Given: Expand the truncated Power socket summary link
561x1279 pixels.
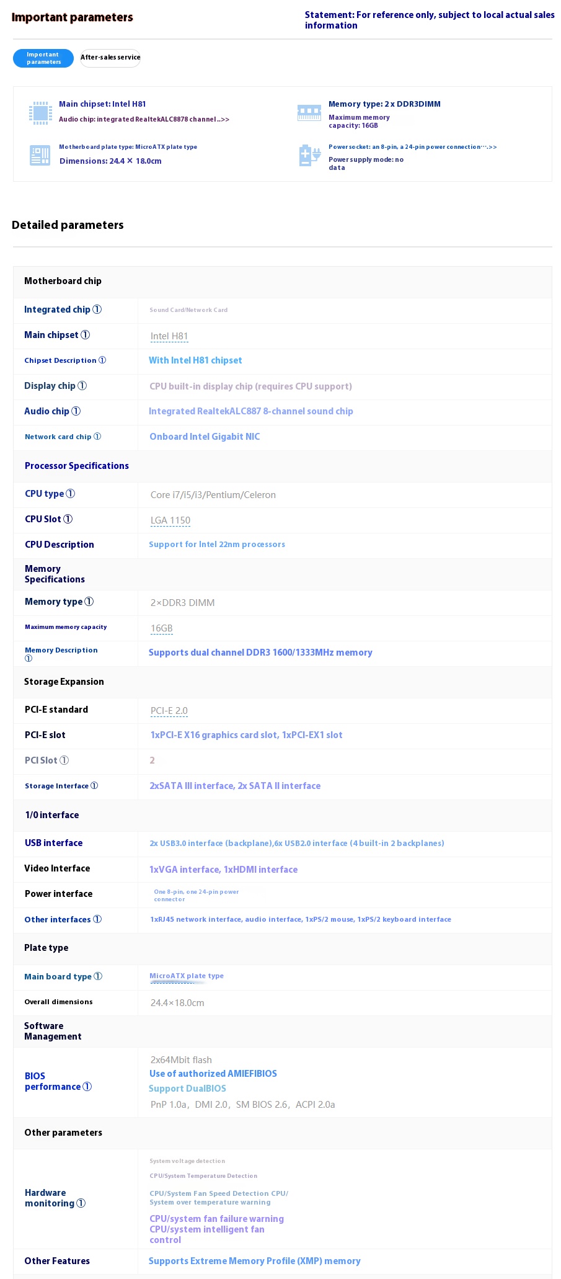Looking at the screenshot, I should point(412,147).
